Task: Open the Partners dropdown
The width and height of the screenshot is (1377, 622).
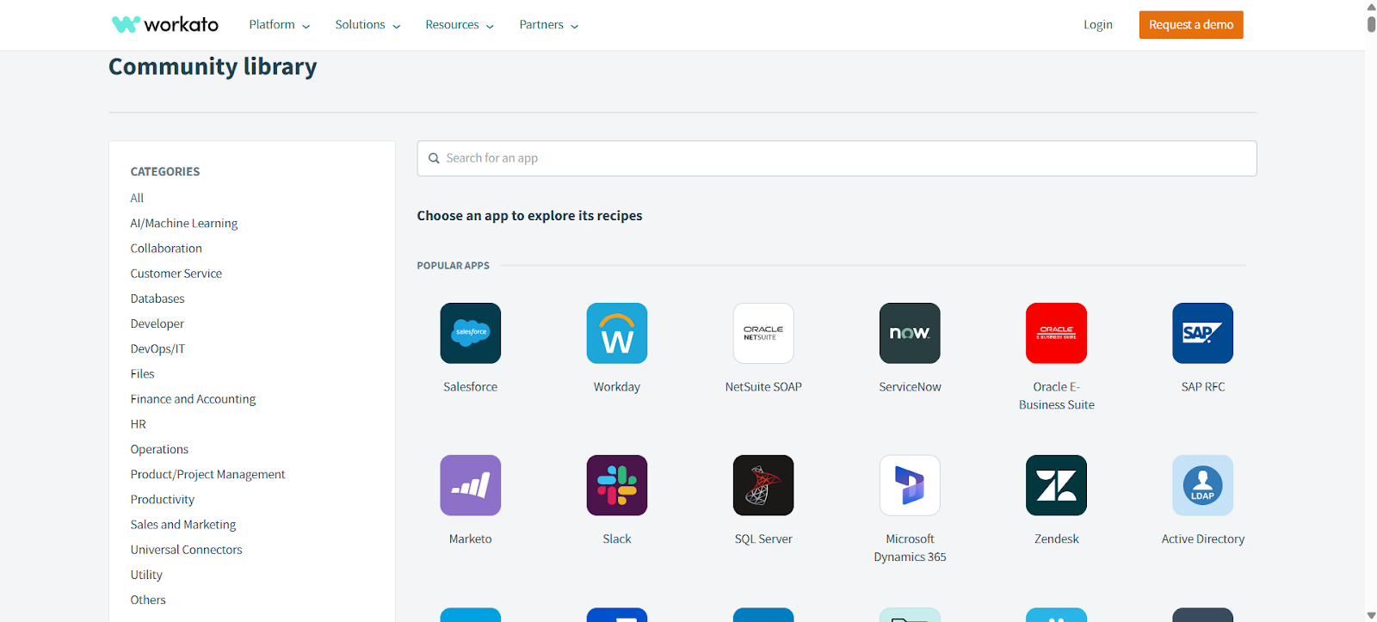Action: tap(549, 25)
